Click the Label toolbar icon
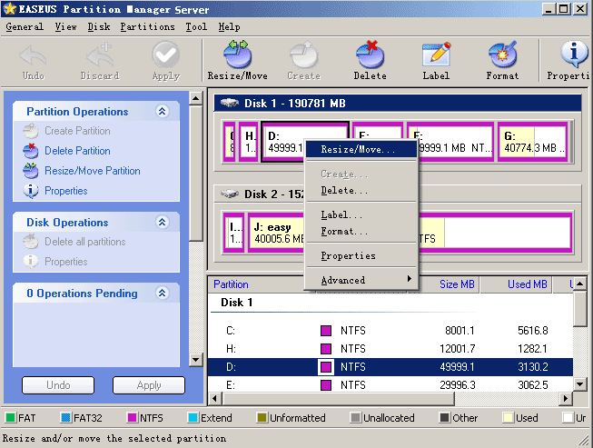This screenshot has width=593, height=448. point(436,55)
